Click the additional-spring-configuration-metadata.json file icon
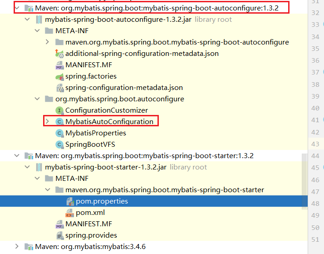Image resolution: width=324 pixels, height=254 pixels. [59, 54]
